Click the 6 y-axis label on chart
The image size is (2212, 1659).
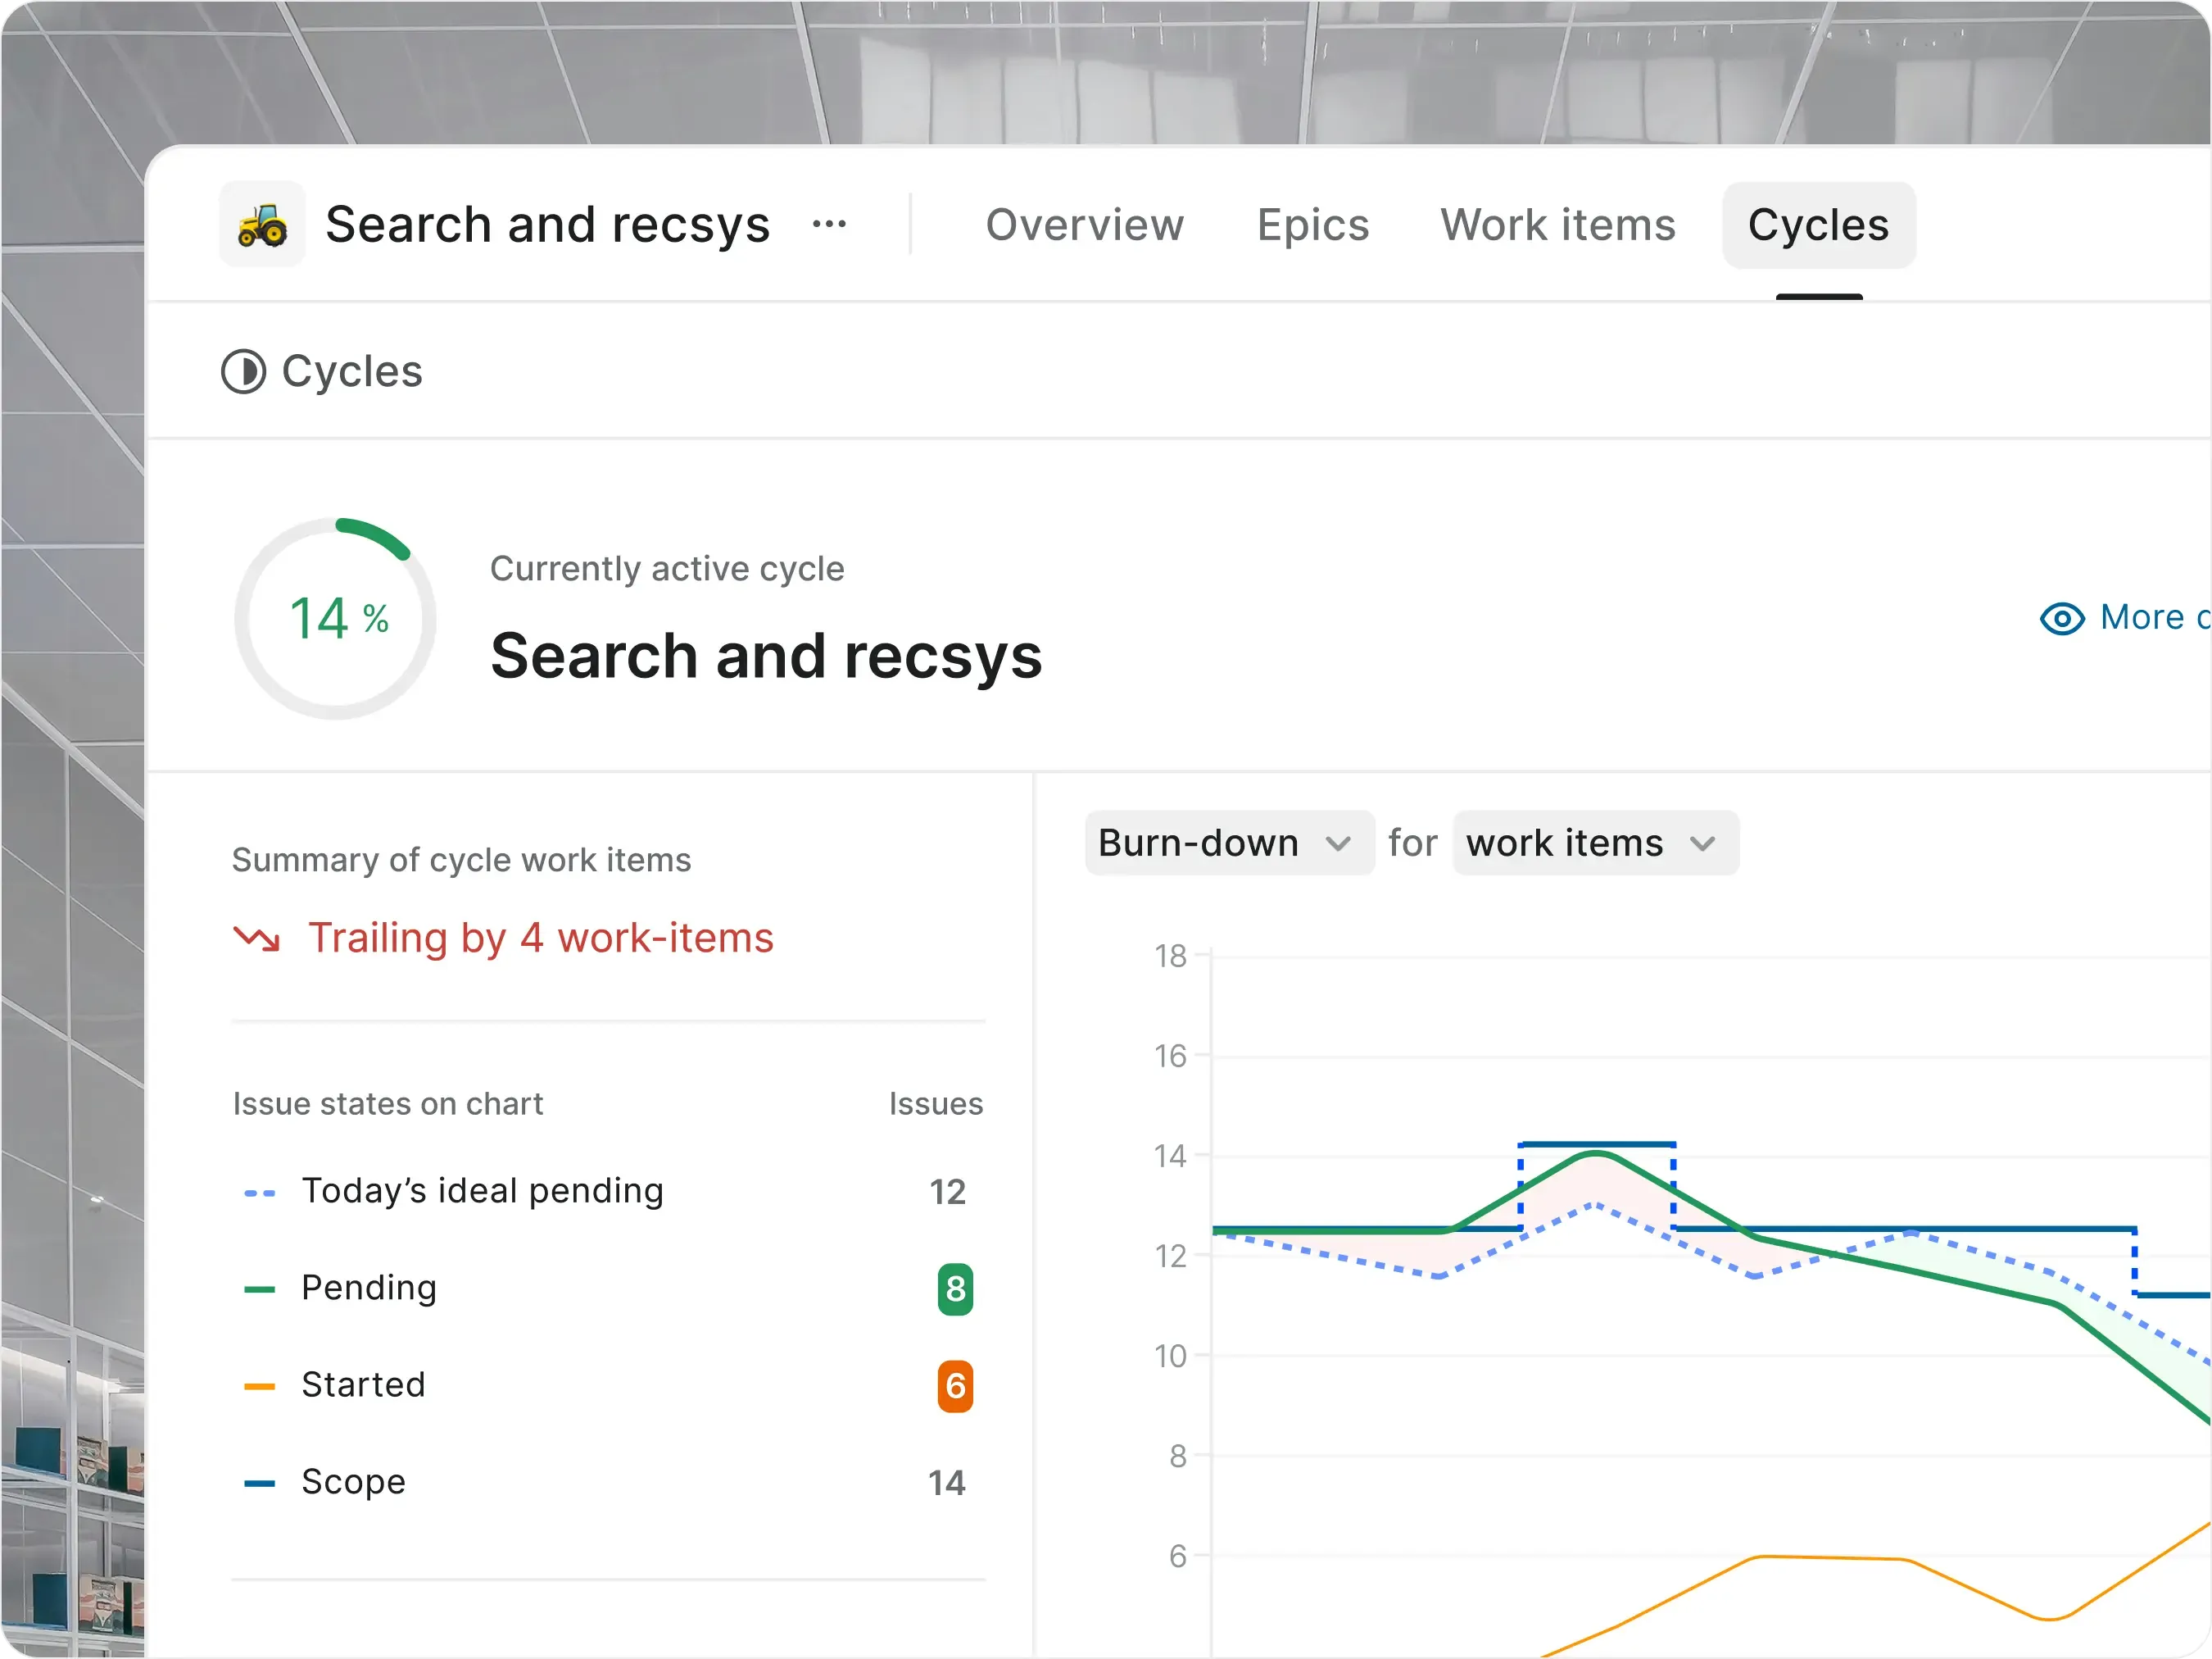coord(1178,1556)
